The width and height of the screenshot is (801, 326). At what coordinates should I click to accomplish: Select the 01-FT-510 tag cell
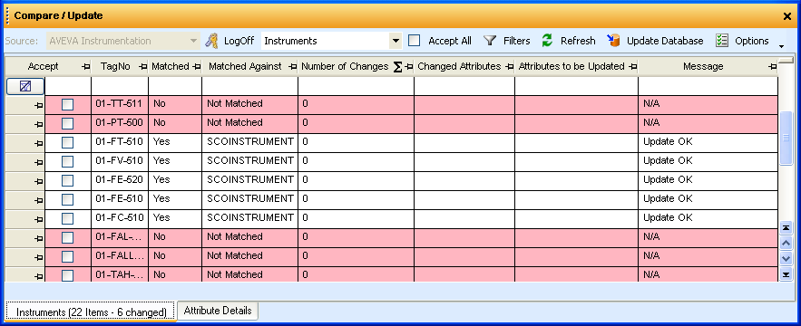click(120, 142)
